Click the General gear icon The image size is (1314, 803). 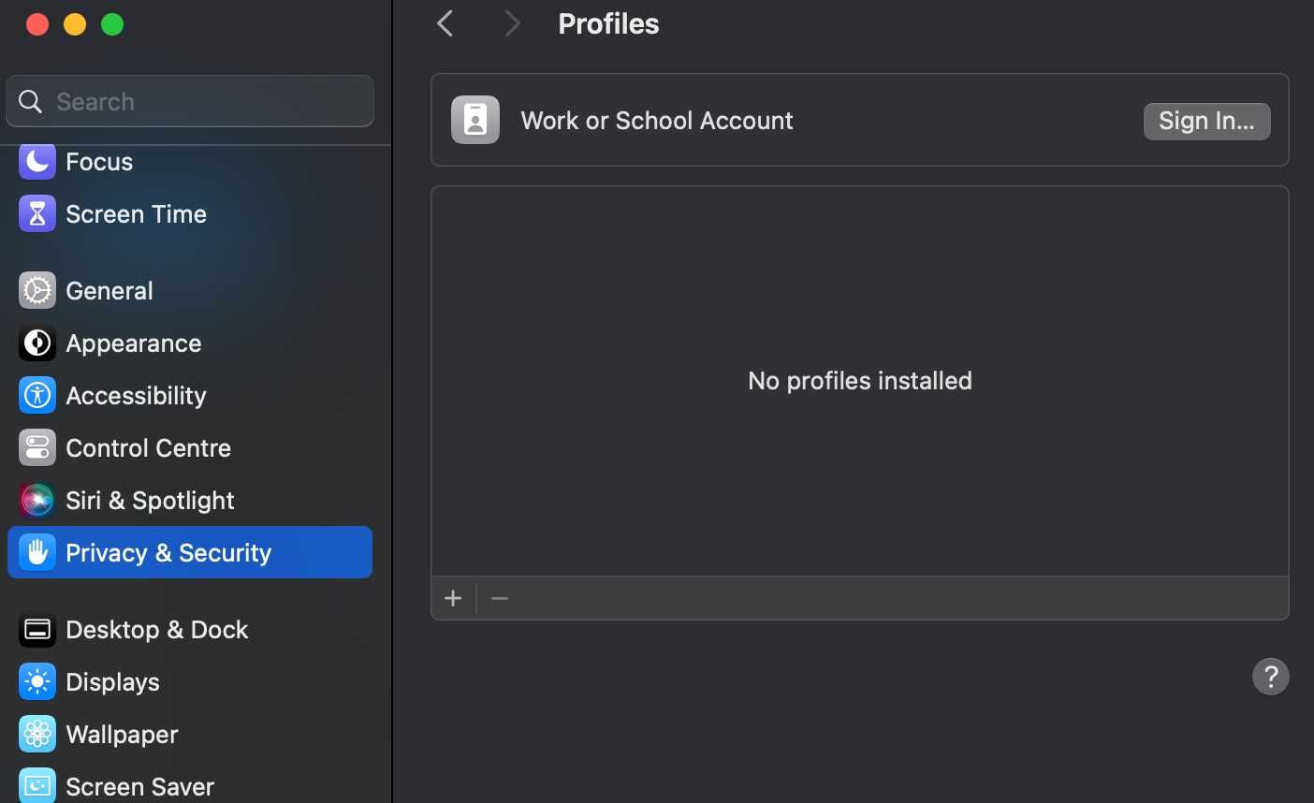37,291
